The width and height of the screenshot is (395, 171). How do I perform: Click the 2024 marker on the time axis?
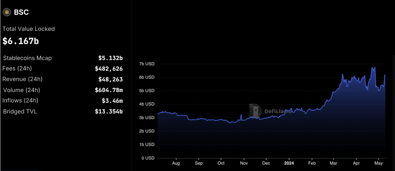pyautogui.click(x=289, y=163)
